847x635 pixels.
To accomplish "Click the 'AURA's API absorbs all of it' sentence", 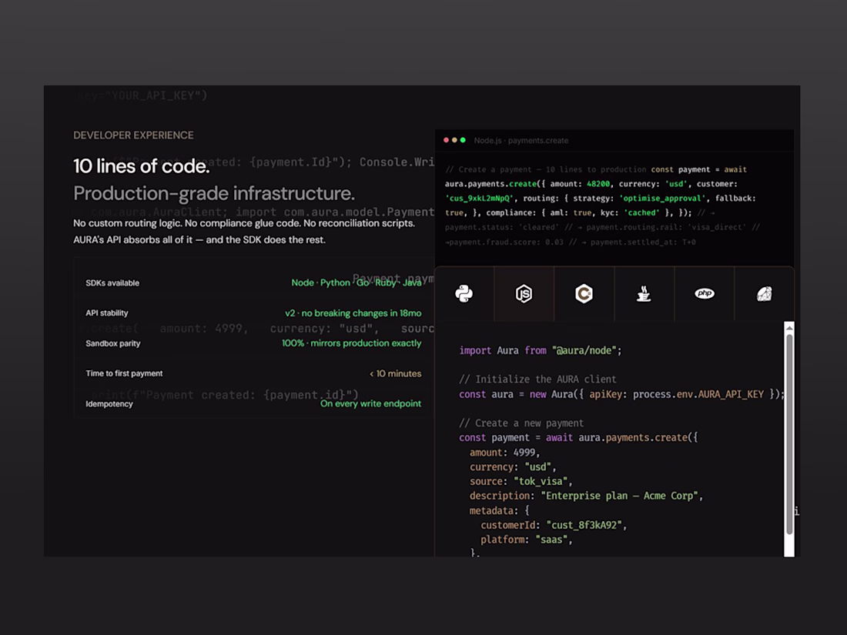I will click(199, 239).
